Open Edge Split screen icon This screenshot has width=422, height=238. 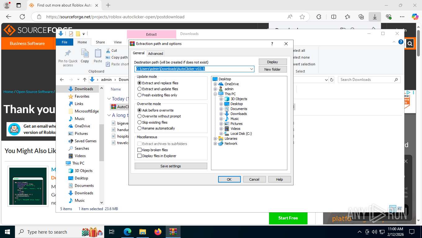pos(334,17)
